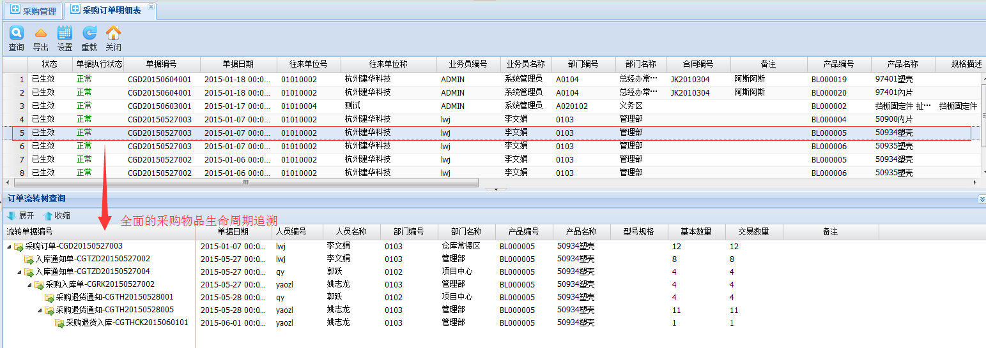Open the 设置 settings icon

(65, 33)
